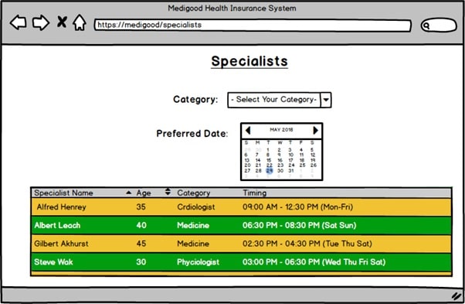
Task: Select Albert Leach in the table
Action: [x=57, y=225]
